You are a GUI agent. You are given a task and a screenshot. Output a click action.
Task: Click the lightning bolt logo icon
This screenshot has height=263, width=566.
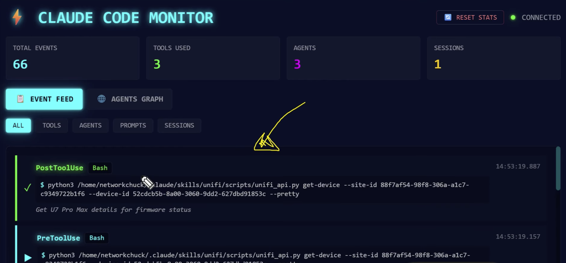[17, 17]
